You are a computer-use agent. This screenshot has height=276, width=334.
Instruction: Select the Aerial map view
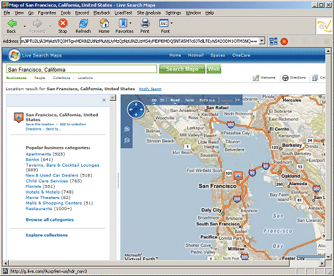189,100
